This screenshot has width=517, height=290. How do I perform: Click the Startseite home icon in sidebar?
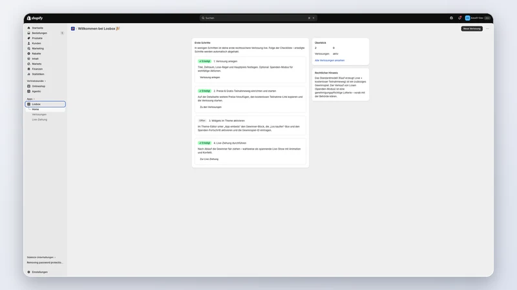pos(28,28)
